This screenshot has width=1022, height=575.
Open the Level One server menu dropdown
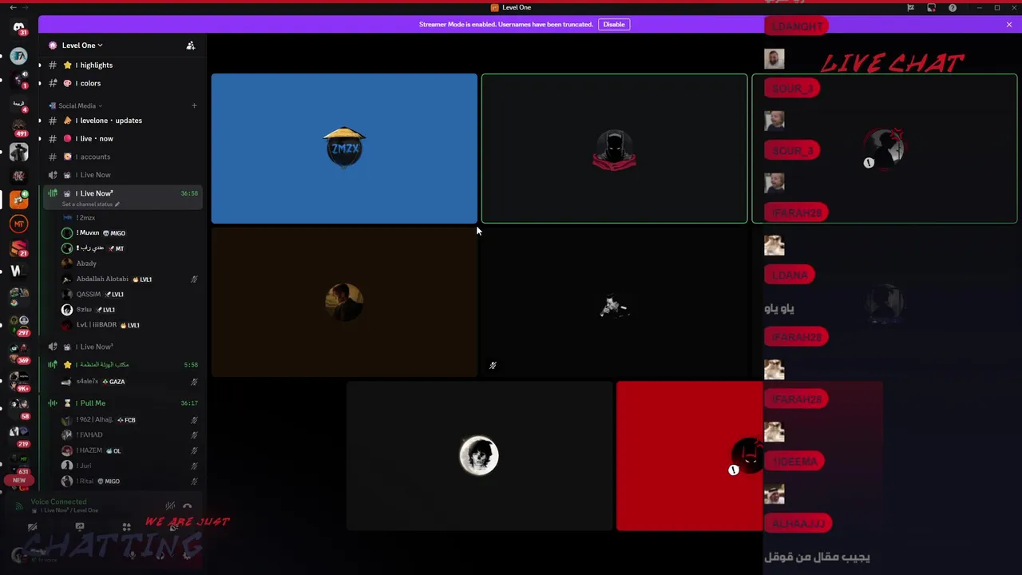coord(82,46)
